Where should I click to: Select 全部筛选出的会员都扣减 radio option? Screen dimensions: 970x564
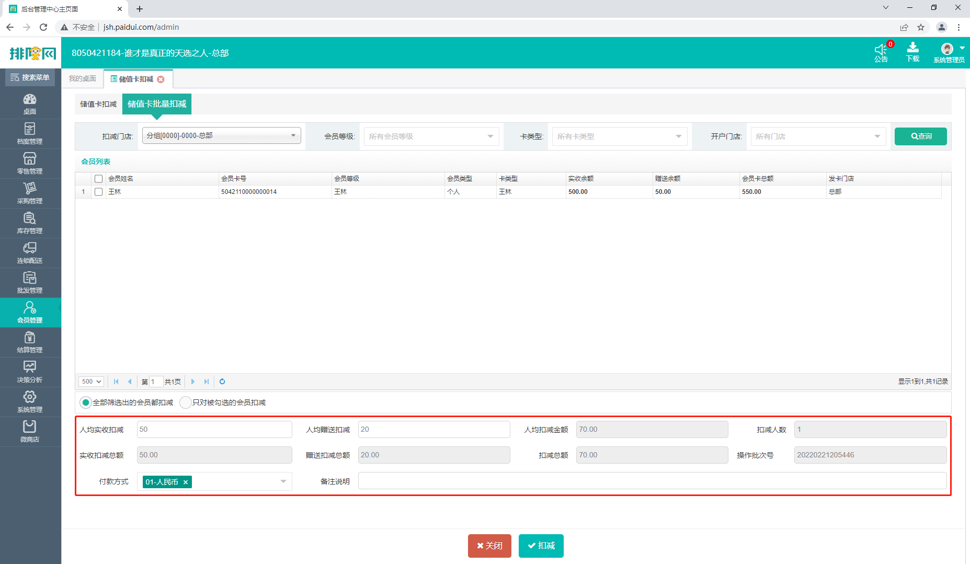(x=86, y=402)
